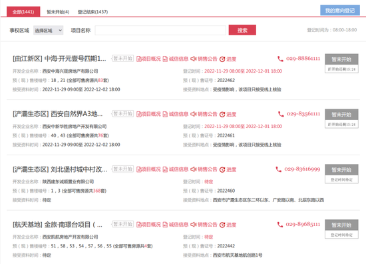Open project title 金旅·南璟台项目 link
The height and width of the screenshot is (264, 366).
point(57,225)
